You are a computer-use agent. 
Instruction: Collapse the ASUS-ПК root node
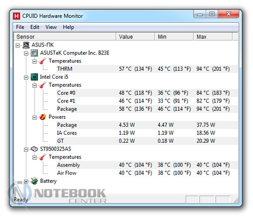click(x=18, y=45)
